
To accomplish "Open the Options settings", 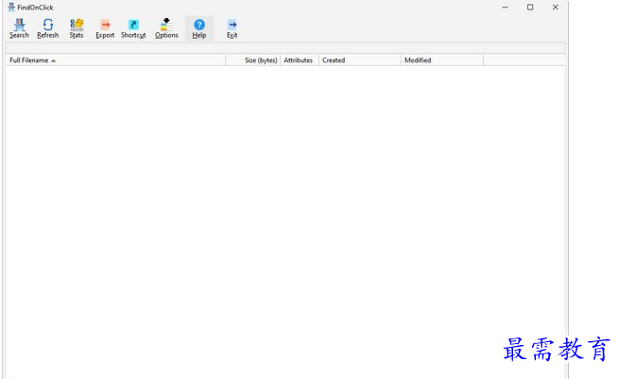I will 166,28.
